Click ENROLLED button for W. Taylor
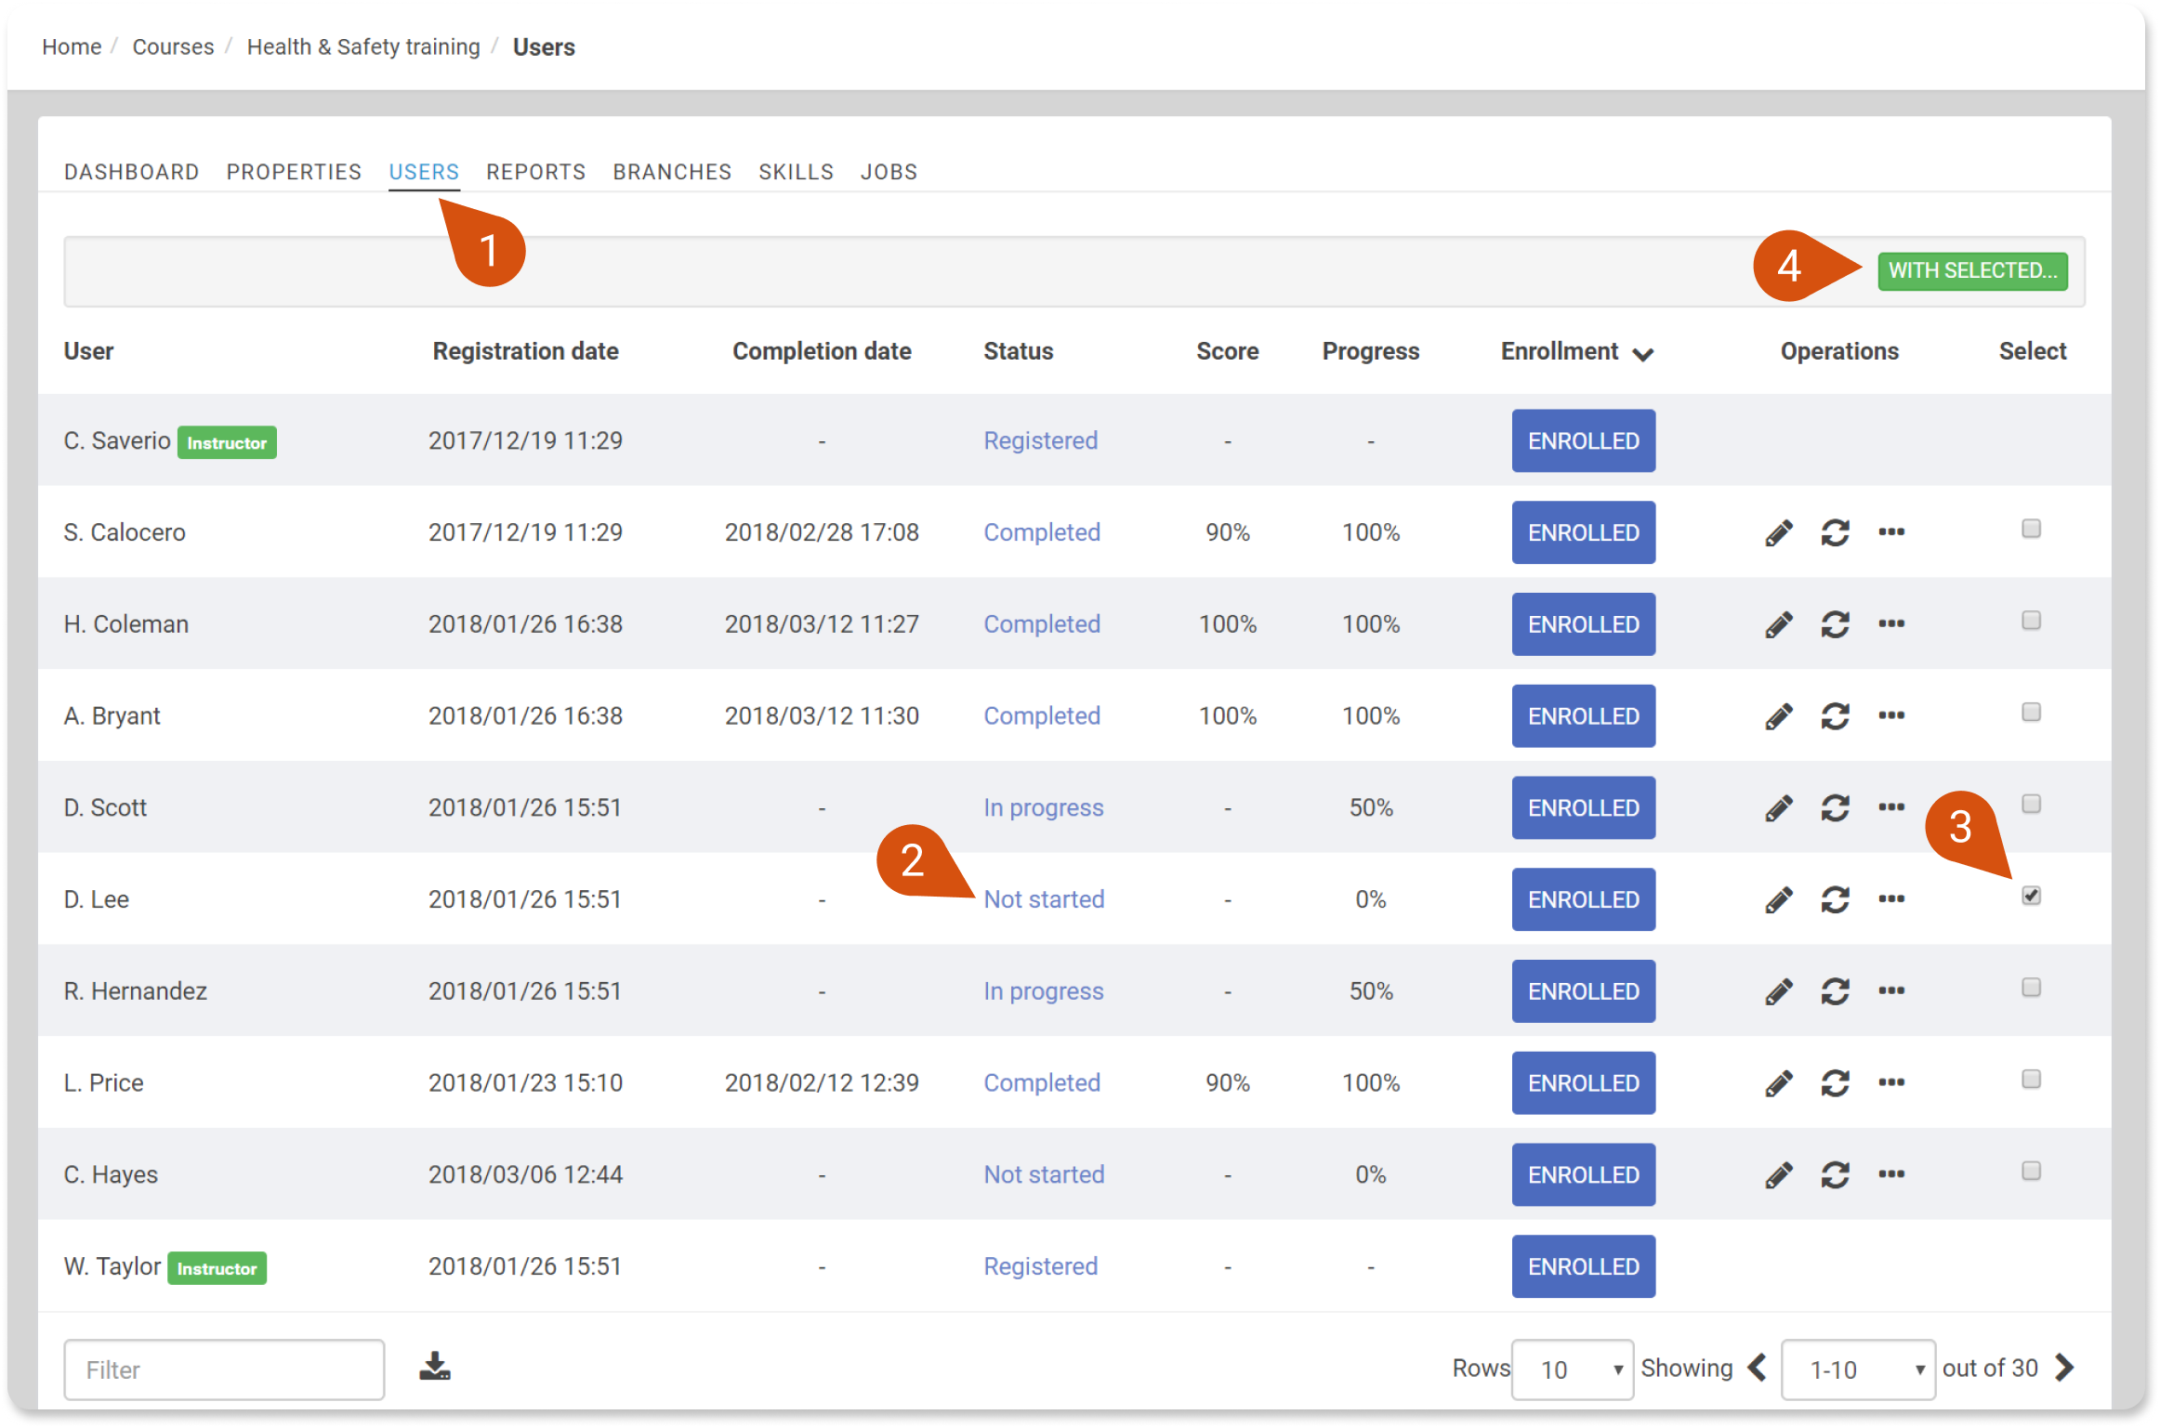2160x1428 pixels. click(1583, 1266)
